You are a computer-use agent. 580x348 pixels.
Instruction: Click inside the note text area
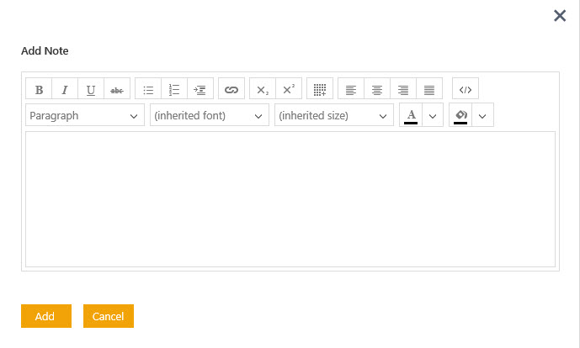click(x=290, y=199)
